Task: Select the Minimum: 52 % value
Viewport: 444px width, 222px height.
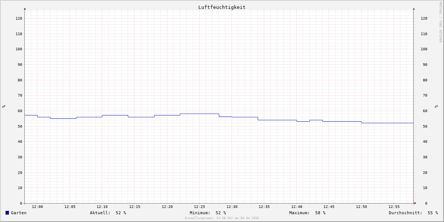Action: point(208,213)
